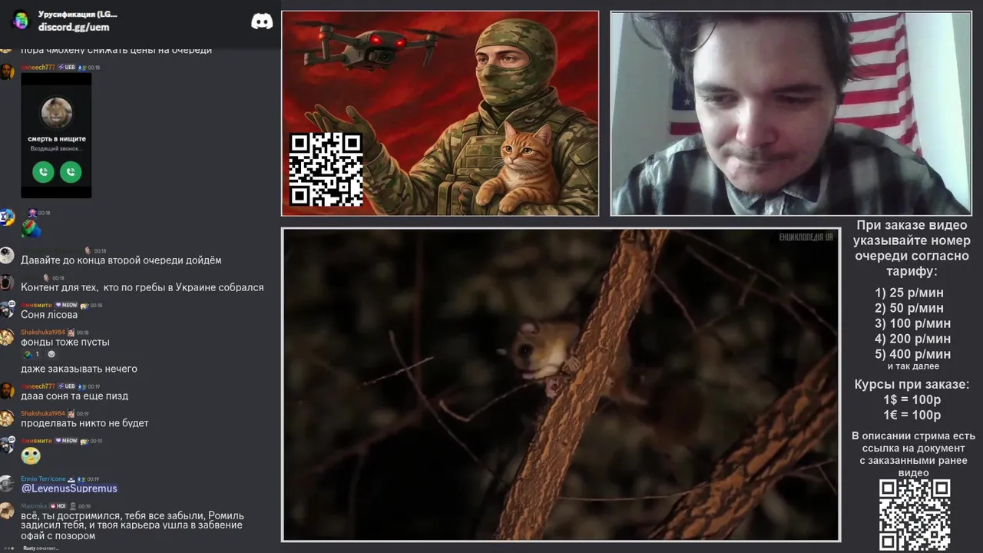Click the dormouse video player
Image resolution: width=983 pixels, height=553 pixels.
(x=561, y=384)
